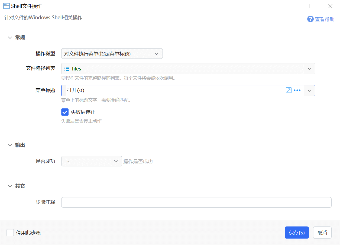Maximize the Shell文件操作 window
This screenshot has width=340, height=245.
pos(311,6)
